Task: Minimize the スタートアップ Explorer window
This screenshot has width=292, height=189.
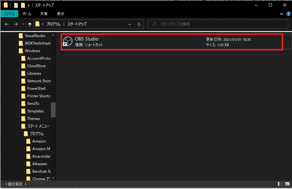Action: point(256,5)
